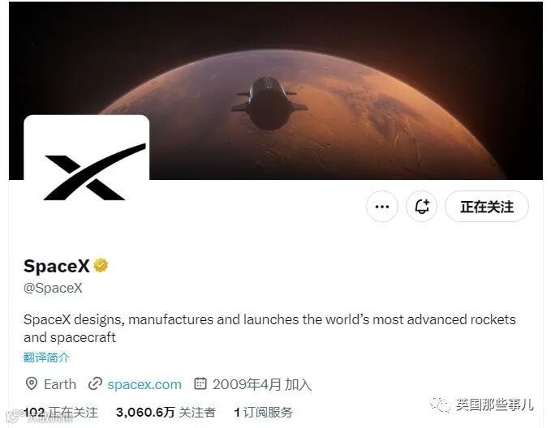Click 翻译简介 to translate the bio
The height and width of the screenshot is (428, 551).
tap(46, 357)
